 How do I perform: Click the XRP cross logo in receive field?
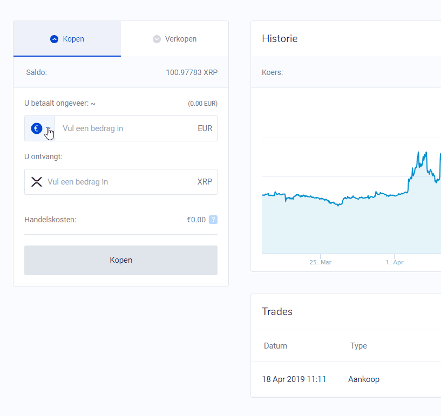pos(36,182)
